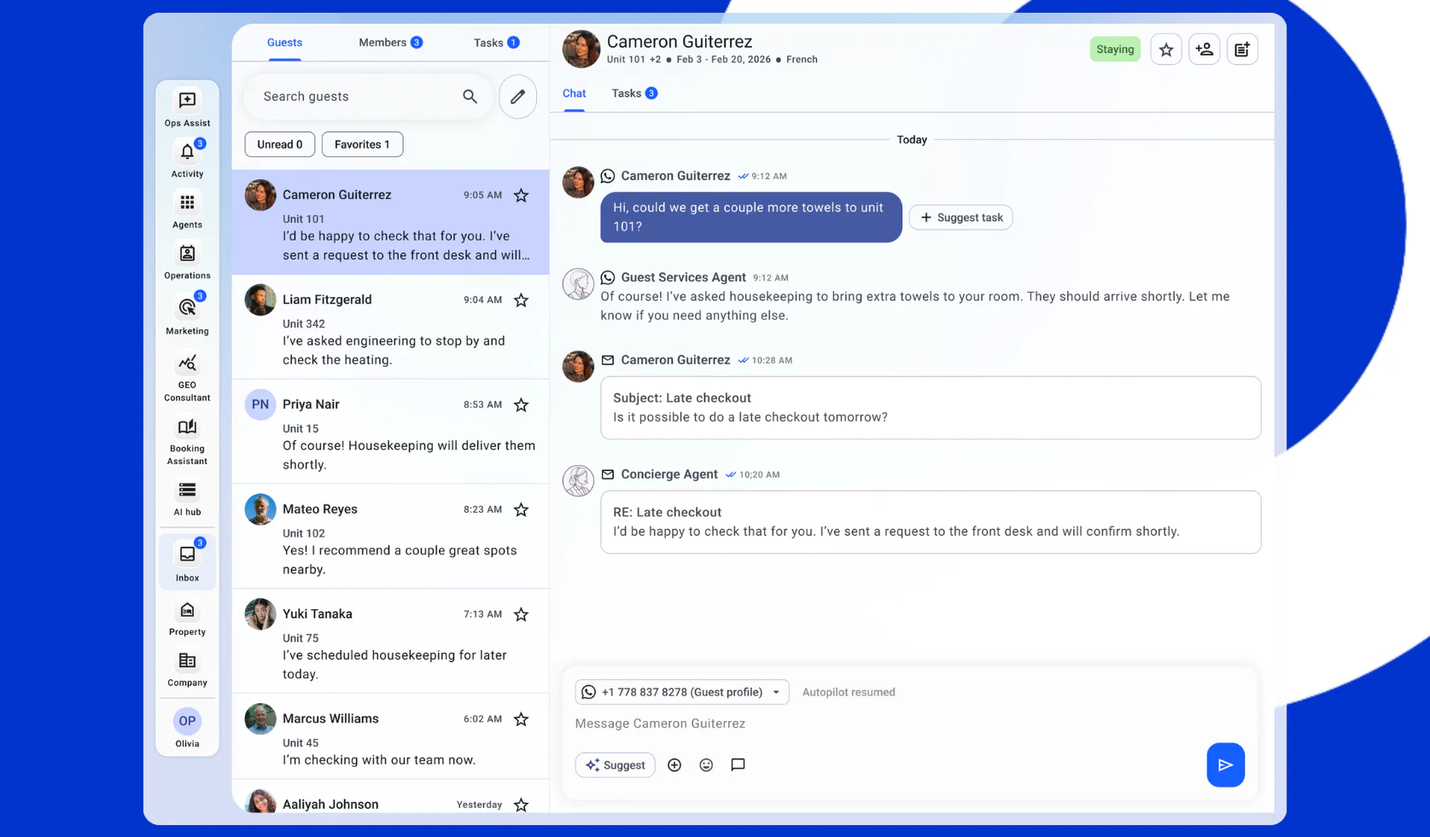Favorite guest with header star button
Image resolution: width=1430 pixels, height=837 pixels.
click(1166, 49)
